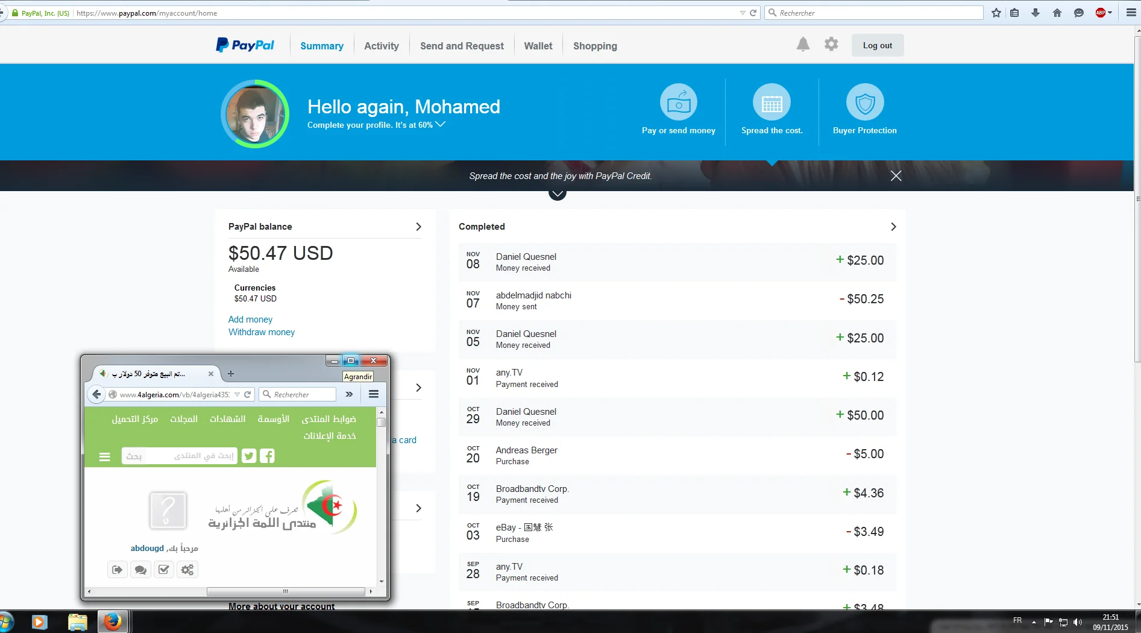Click the forum search input field

point(192,456)
